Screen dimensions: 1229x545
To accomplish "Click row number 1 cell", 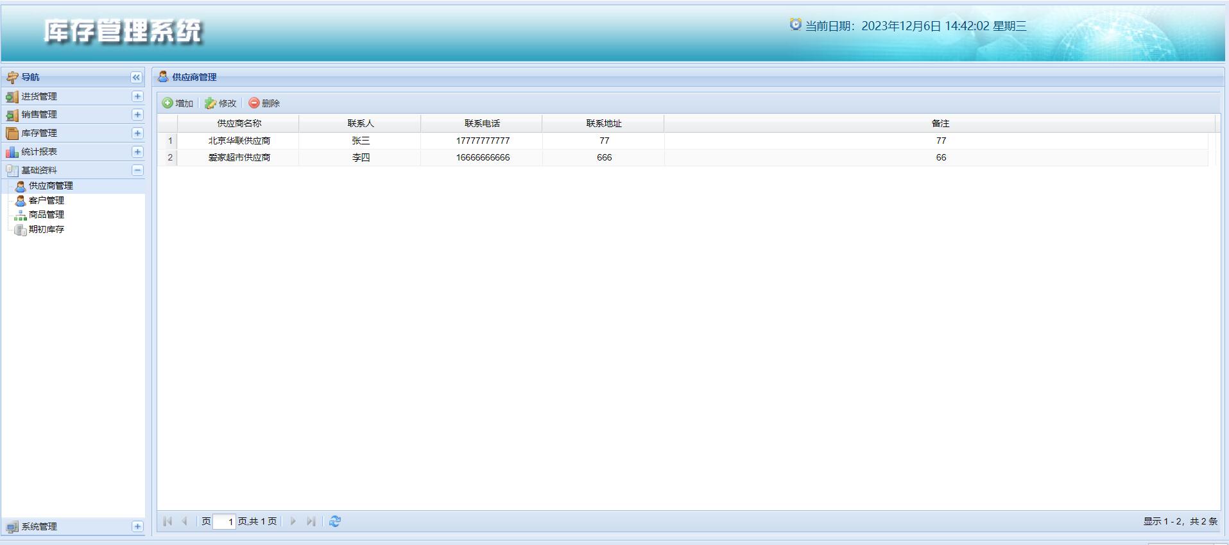I will (168, 141).
